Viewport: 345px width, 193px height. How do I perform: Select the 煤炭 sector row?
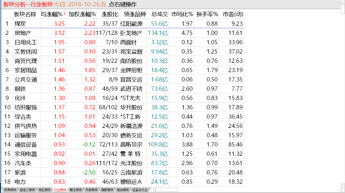(x=122, y=24)
